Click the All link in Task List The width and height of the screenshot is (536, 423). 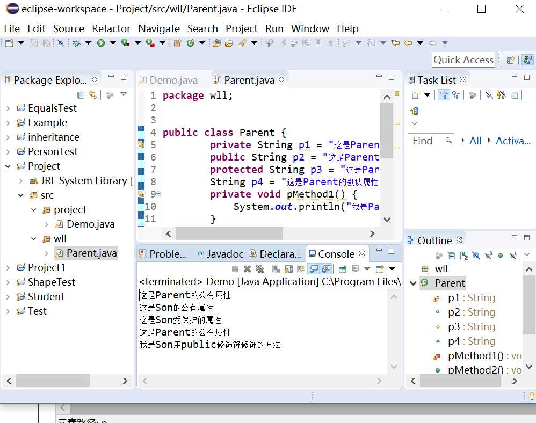(x=475, y=141)
